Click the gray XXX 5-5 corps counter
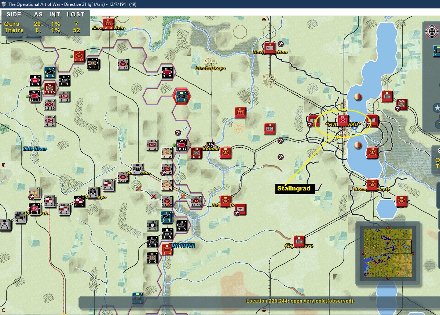Screen dimensions: 440x315 [50, 201]
